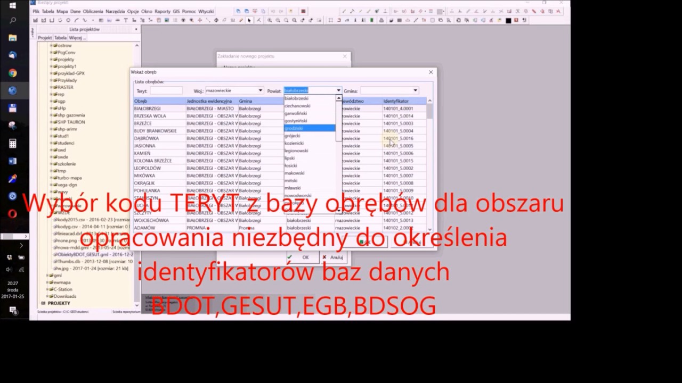Screen dimensions: 682x383
Task: Select the circle drawing tool icon
Action: [x=68, y=20]
